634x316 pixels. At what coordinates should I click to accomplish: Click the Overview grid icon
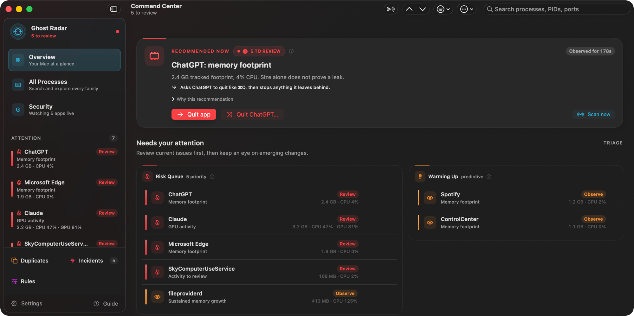[x=18, y=60]
